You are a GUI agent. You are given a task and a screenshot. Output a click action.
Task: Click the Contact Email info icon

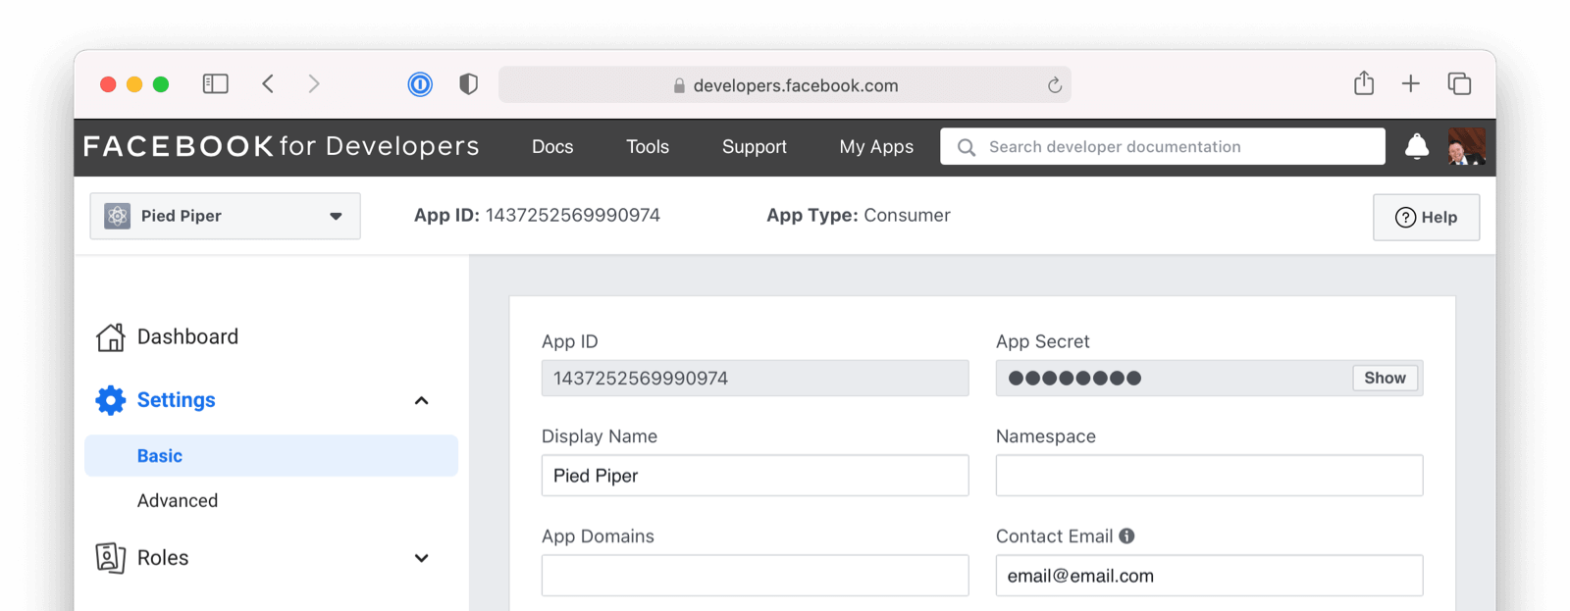(1126, 535)
